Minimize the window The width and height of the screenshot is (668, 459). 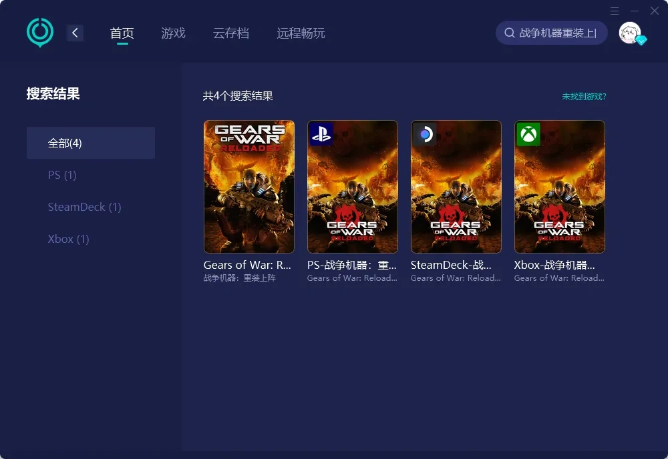(635, 11)
